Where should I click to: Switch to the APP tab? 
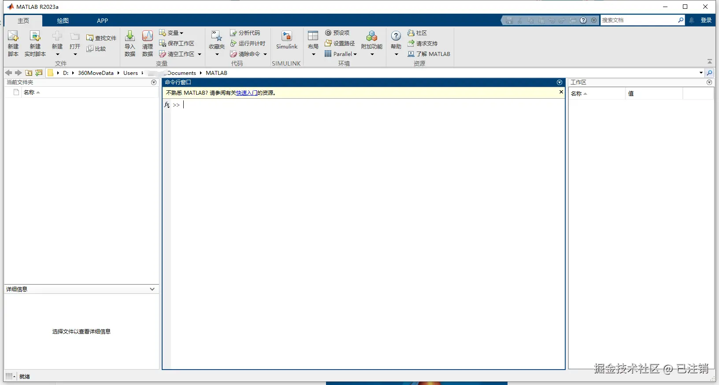pos(102,21)
